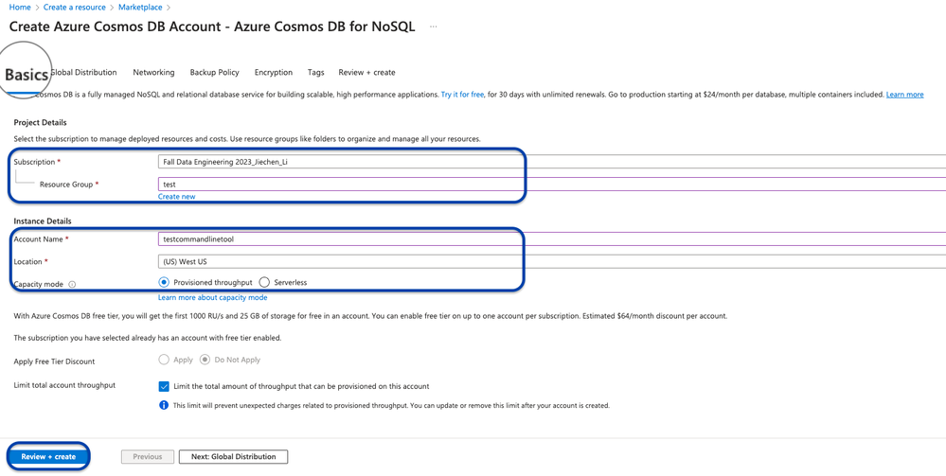The image size is (946, 476).
Task: Open Learn more about capacity mode link
Action: [212, 297]
